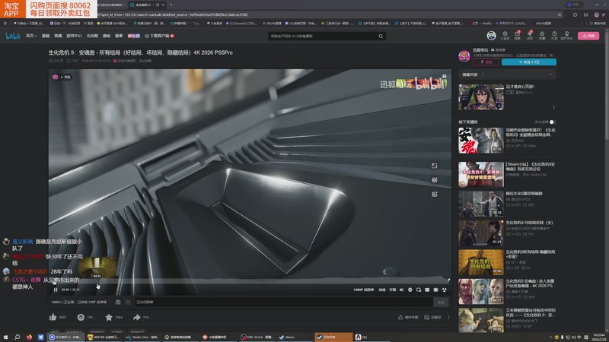
Task: Click the video progress bar
Action: [x=250, y=283]
